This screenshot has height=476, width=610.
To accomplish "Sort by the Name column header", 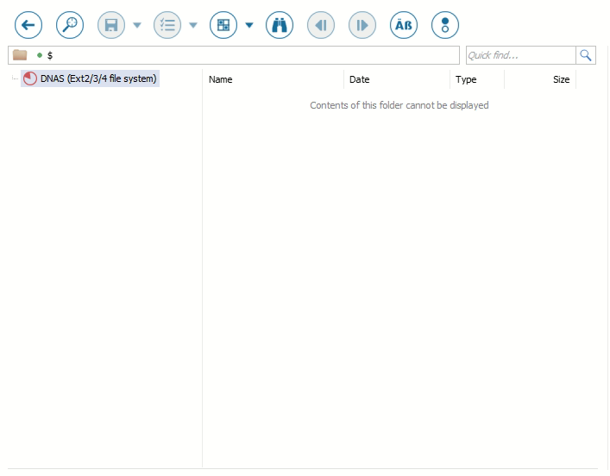I will point(221,79).
